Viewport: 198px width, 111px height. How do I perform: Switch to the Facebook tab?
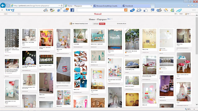point(136,6)
